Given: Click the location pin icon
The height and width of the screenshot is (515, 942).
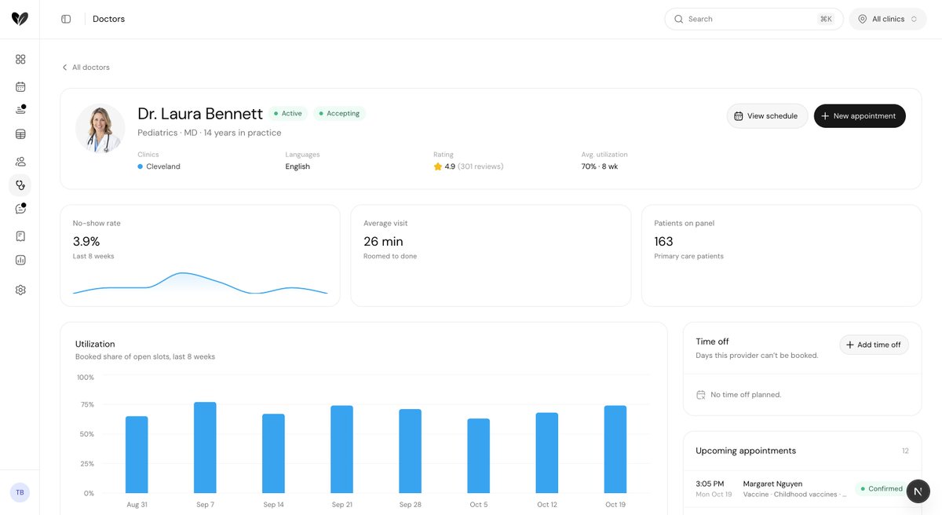Looking at the screenshot, I should point(863,19).
